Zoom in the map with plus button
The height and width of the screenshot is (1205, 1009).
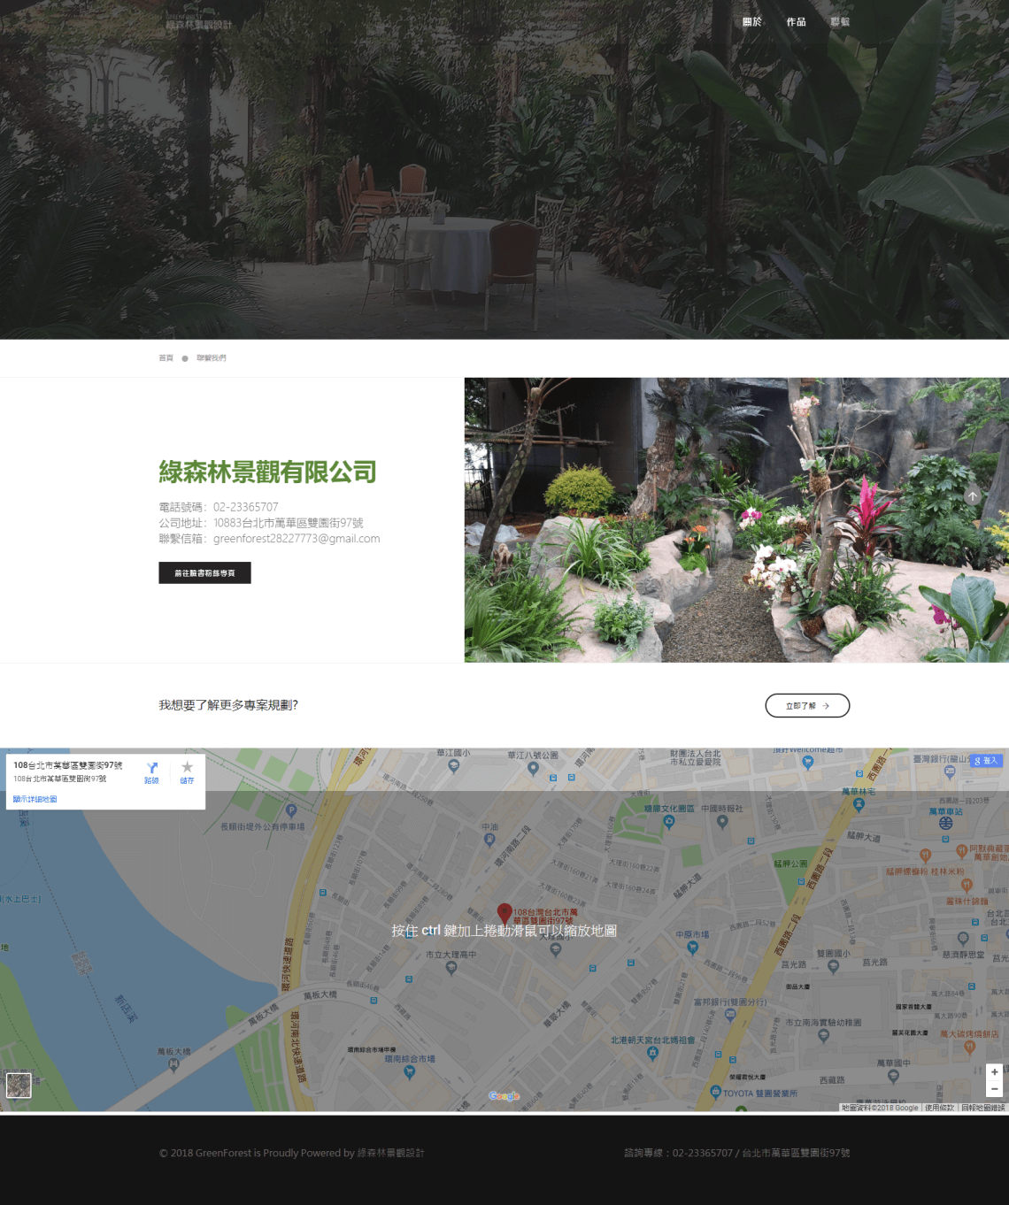(x=994, y=1071)
